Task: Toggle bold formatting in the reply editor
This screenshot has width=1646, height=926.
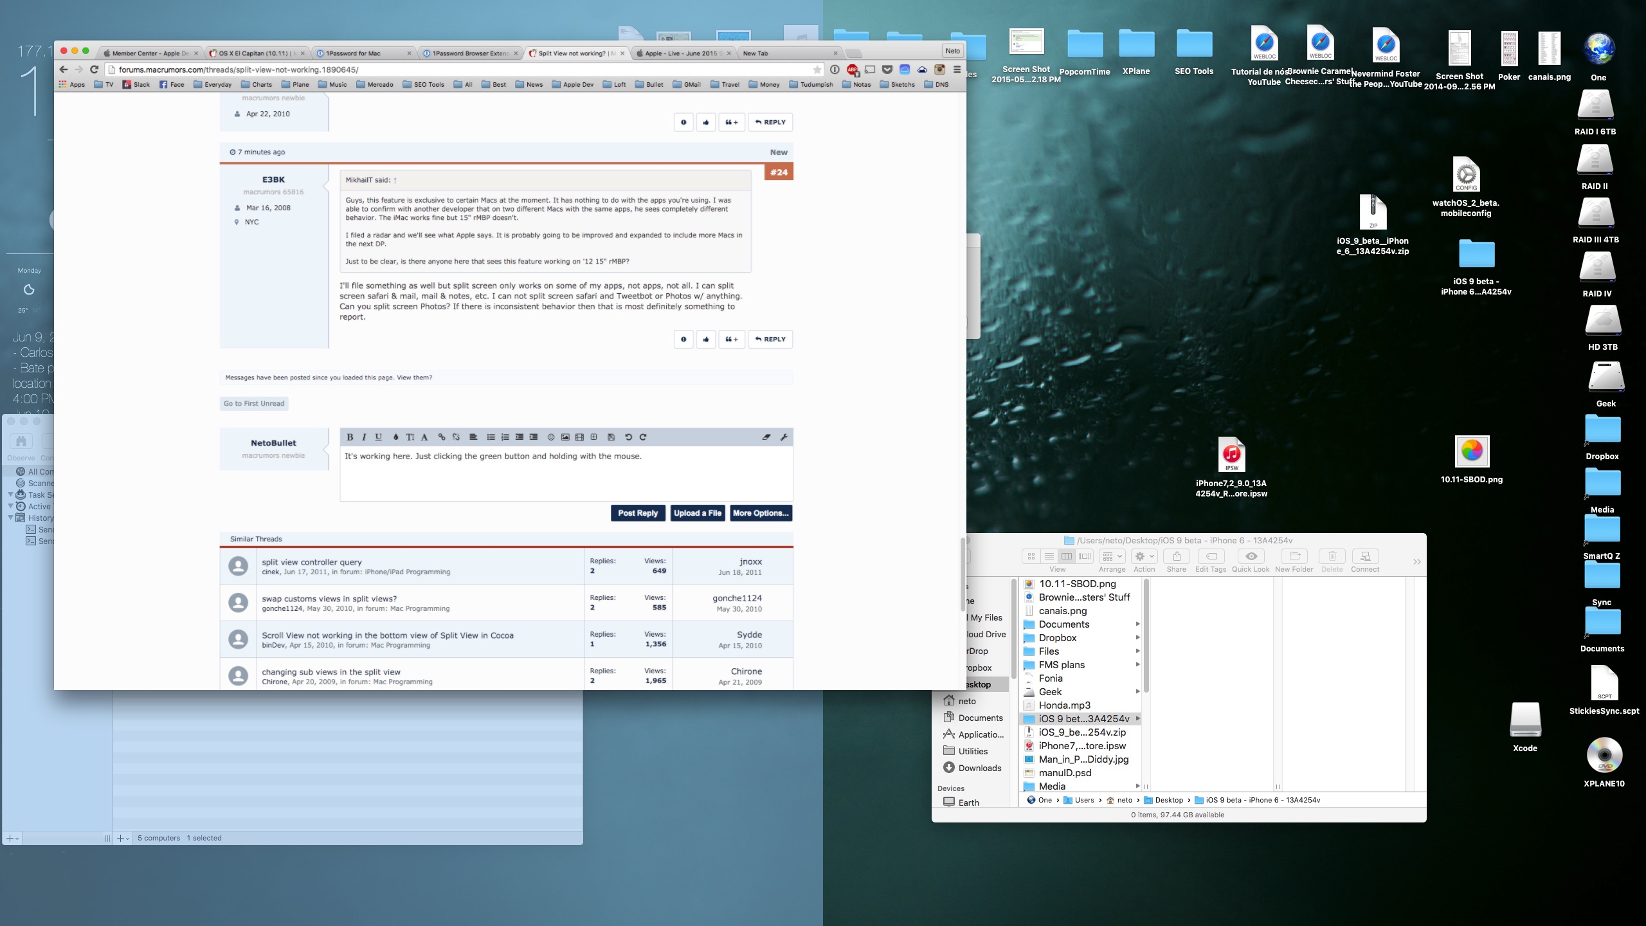Action: pos(350,437)
